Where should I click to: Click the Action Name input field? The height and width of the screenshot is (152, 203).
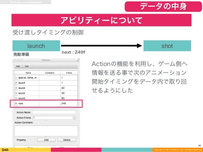pyautogui.click(x=54, y=112)
